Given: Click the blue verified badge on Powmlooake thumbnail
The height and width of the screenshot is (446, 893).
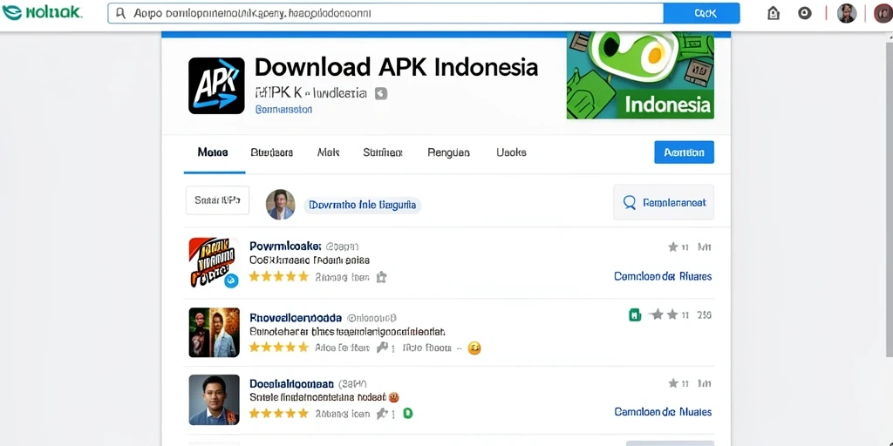Looking at the screenshot, I should point(230,280).
